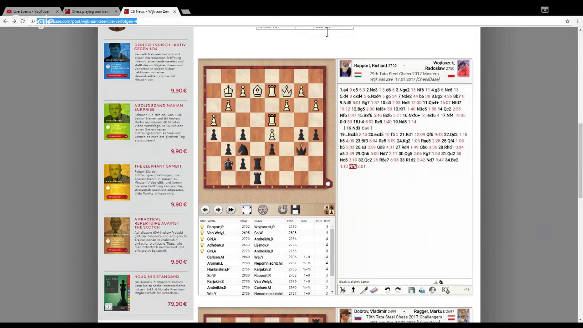Image resolution: width=583 pixels, height=328 pixels.
Task: Select Carlsen,M vs Wei,Y game row
Action: [x=265, y=257]
